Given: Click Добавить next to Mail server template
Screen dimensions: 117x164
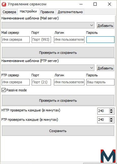Looking at the screenshot, I should 105,25.
